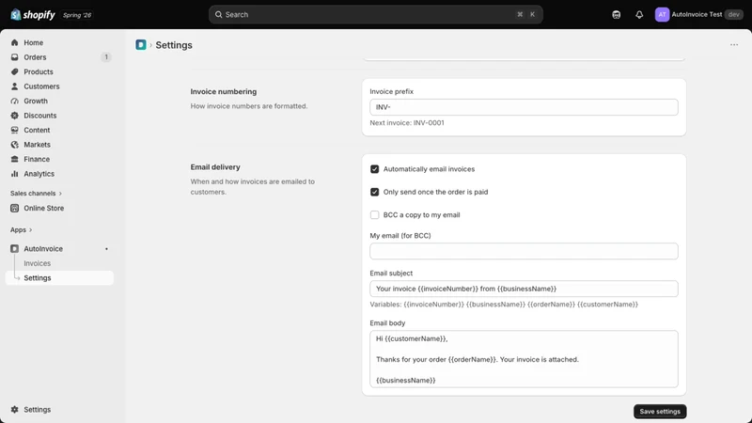
Task: Click the Email subject input field
Action: (x=524, y=289)
